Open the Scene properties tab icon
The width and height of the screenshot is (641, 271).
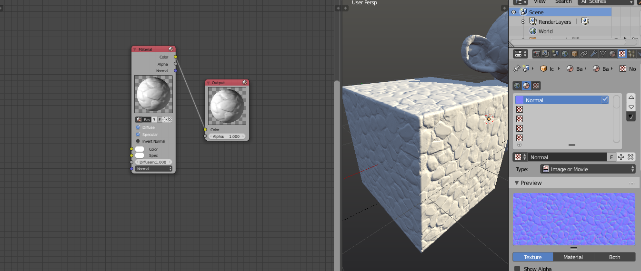pyautogui.click(x=555, y=54)
